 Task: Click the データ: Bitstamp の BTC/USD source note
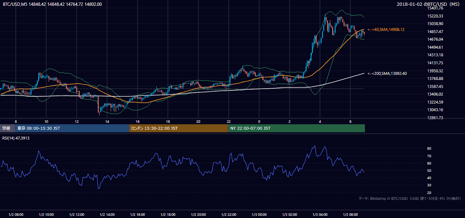[x=410, y=198]
